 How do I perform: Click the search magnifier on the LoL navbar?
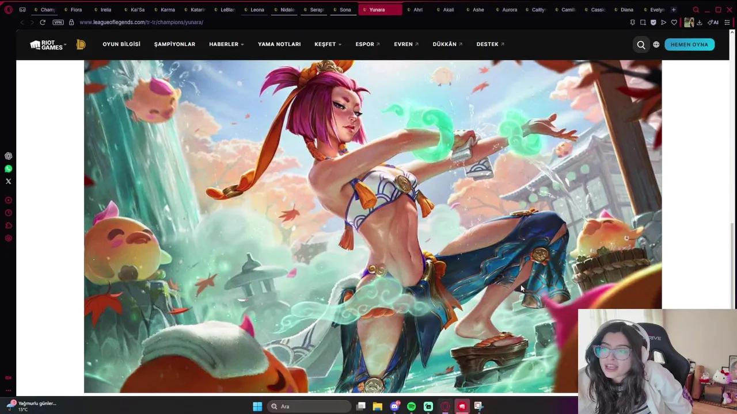[x=641, y=44]
